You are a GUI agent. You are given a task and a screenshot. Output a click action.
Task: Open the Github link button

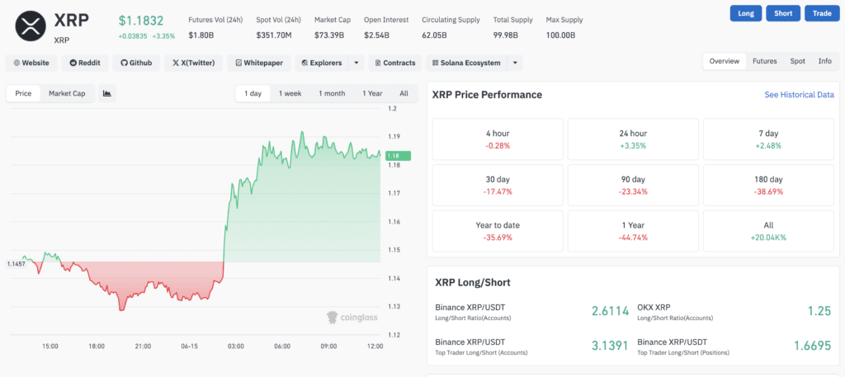(136, 63)
